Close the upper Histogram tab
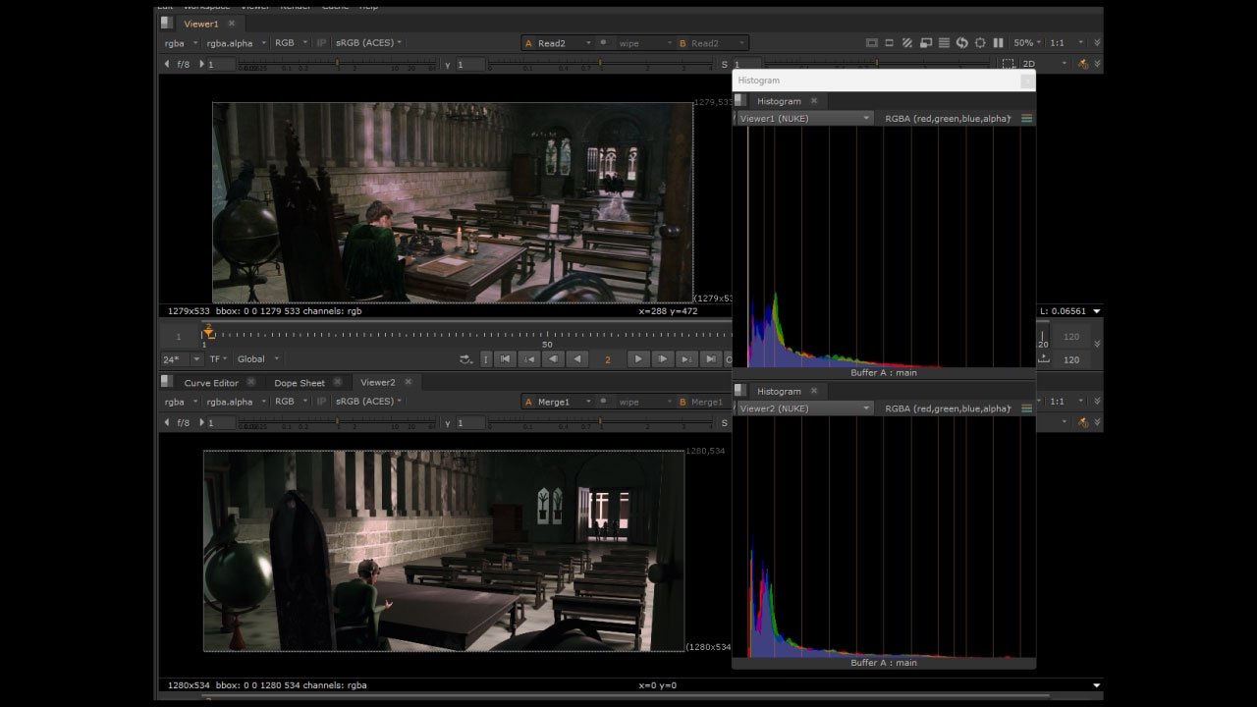The height and width of the screenshot is (707, 1257). 814,101
